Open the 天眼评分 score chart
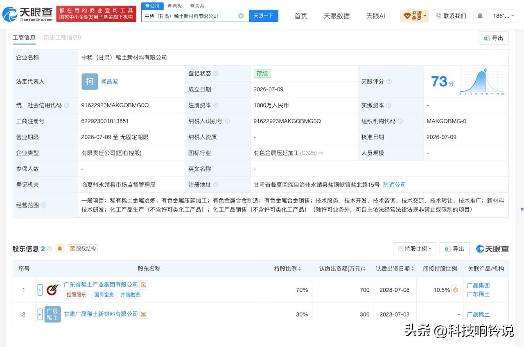This screenshot has width=524, height=347. coord(482,81)
